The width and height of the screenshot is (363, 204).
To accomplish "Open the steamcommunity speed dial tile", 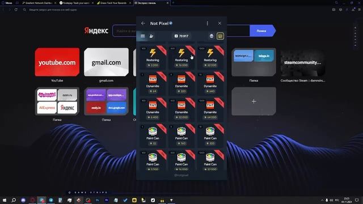I will click(302, 62).
